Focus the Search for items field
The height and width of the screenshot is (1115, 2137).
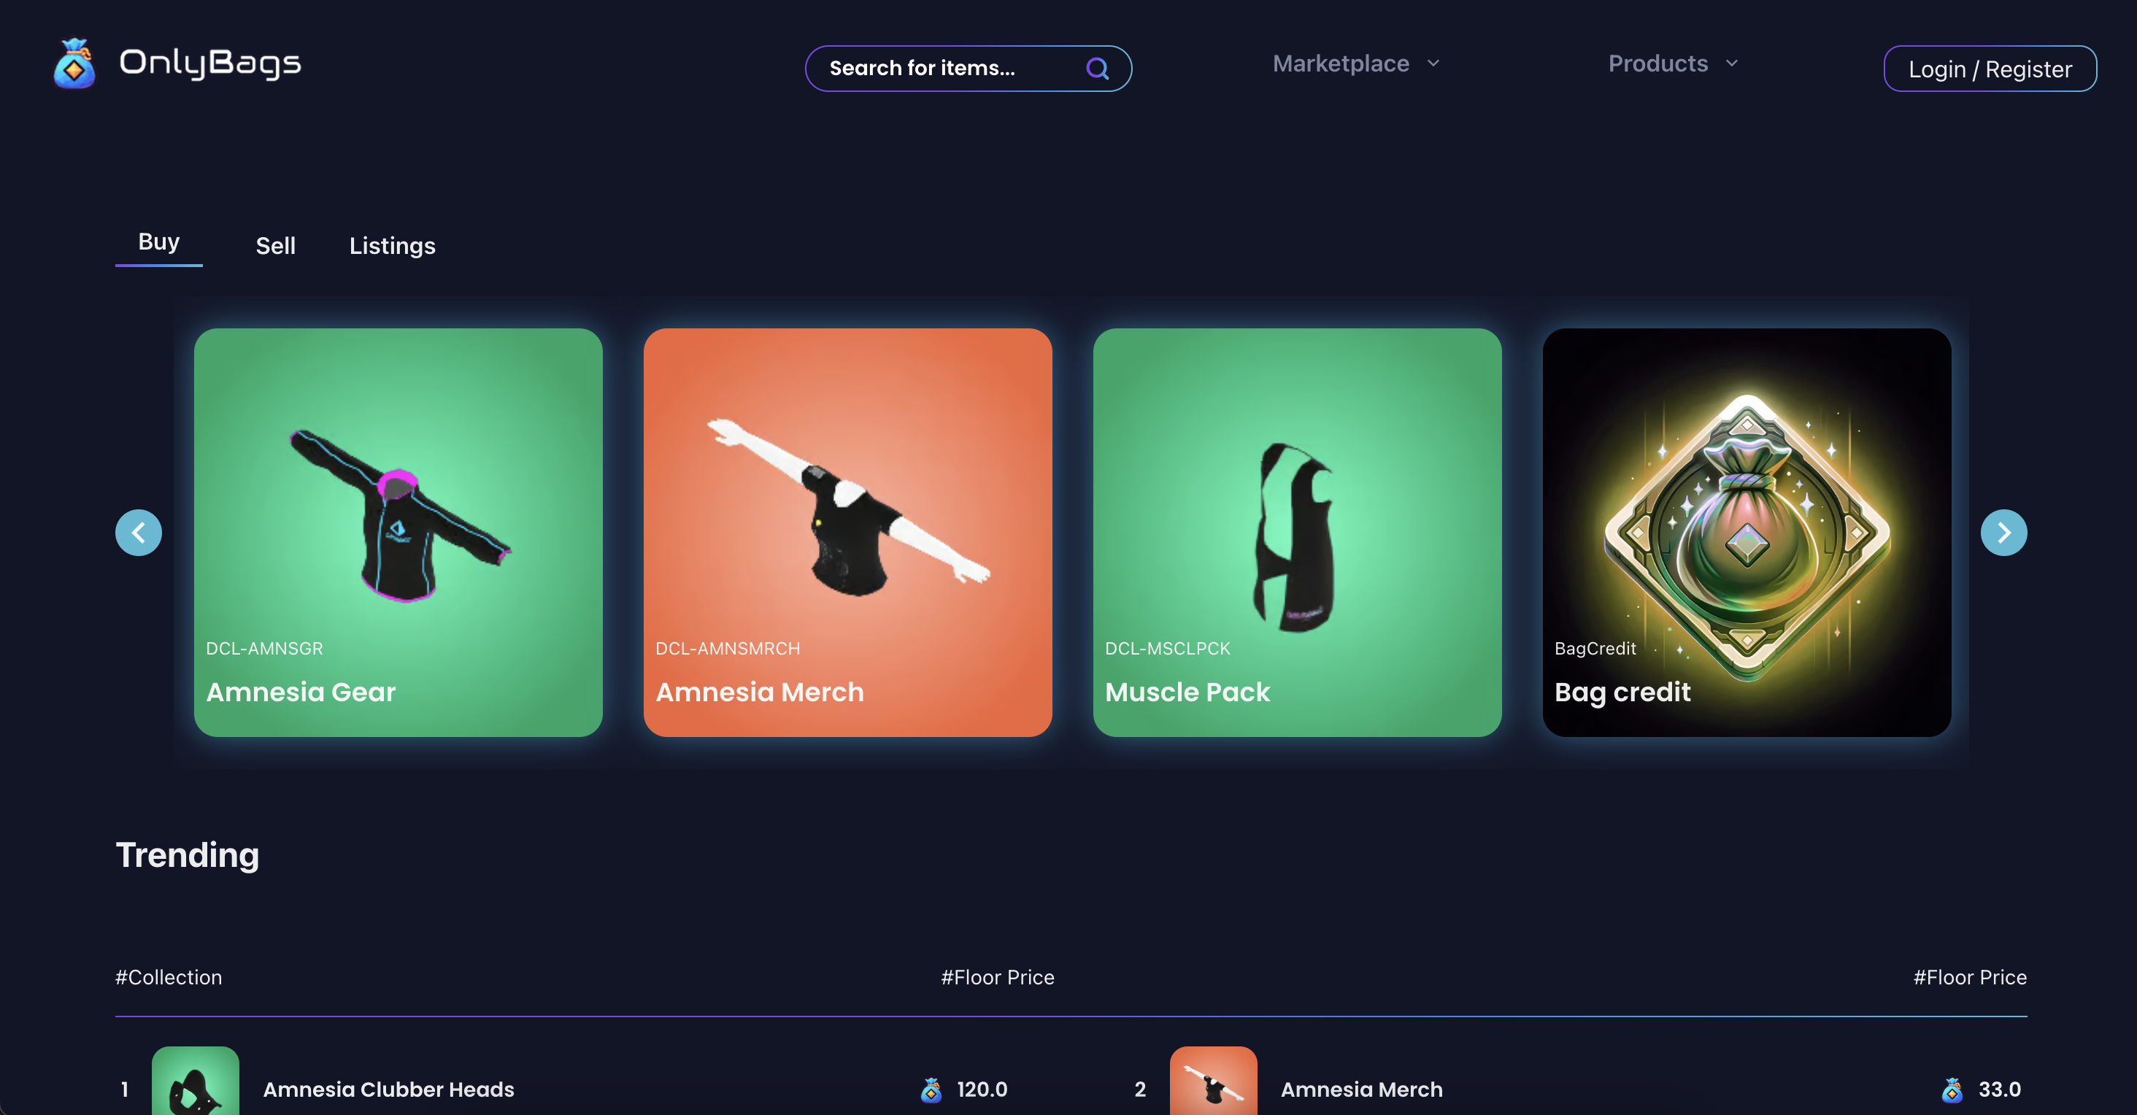[968, 68]
